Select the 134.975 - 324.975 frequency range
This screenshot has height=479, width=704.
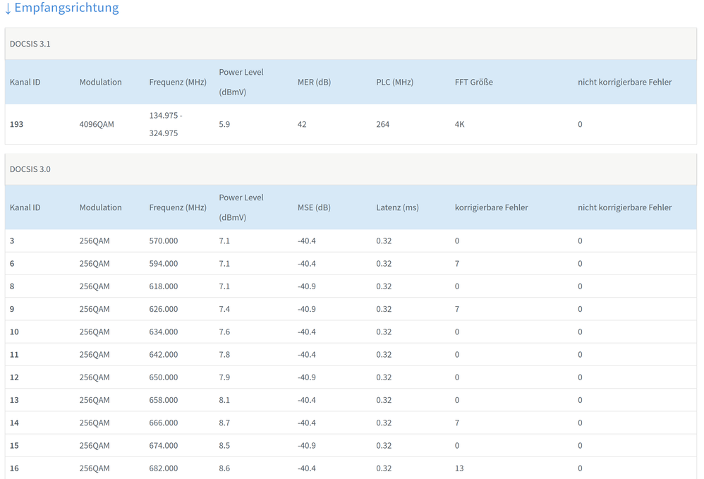[x=164, y=124]
